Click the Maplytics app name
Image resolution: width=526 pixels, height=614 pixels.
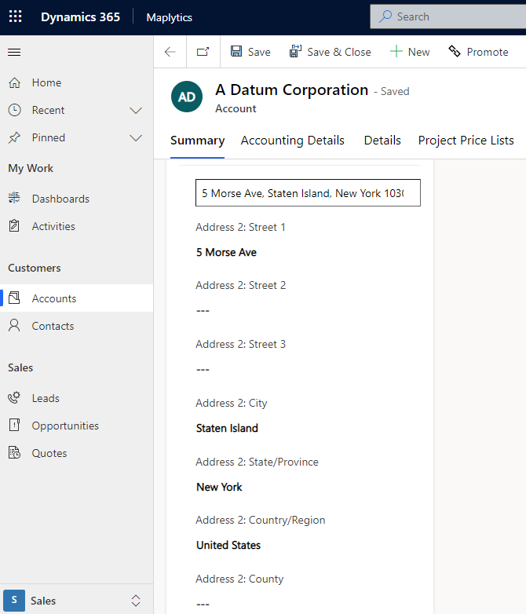click(x=170, y=17)
